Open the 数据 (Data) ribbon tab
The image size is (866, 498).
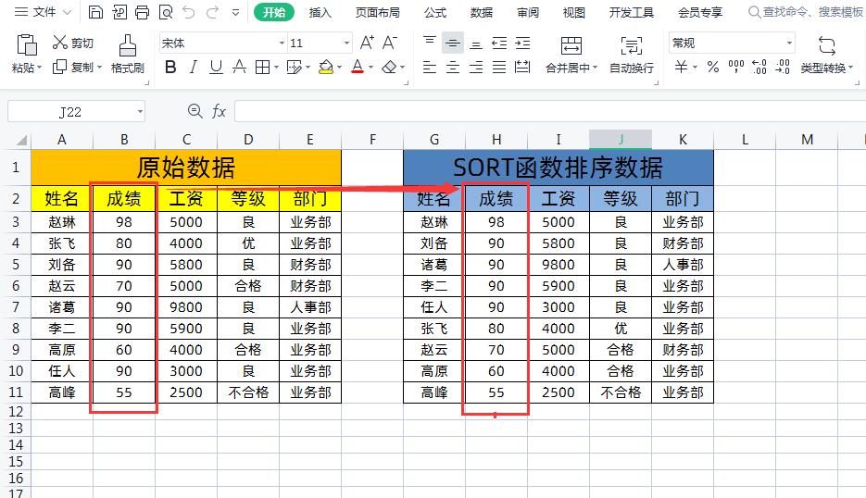(x=482, y=13)
